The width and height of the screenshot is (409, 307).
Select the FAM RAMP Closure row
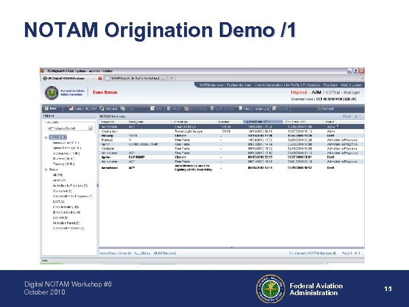point(232,157)
